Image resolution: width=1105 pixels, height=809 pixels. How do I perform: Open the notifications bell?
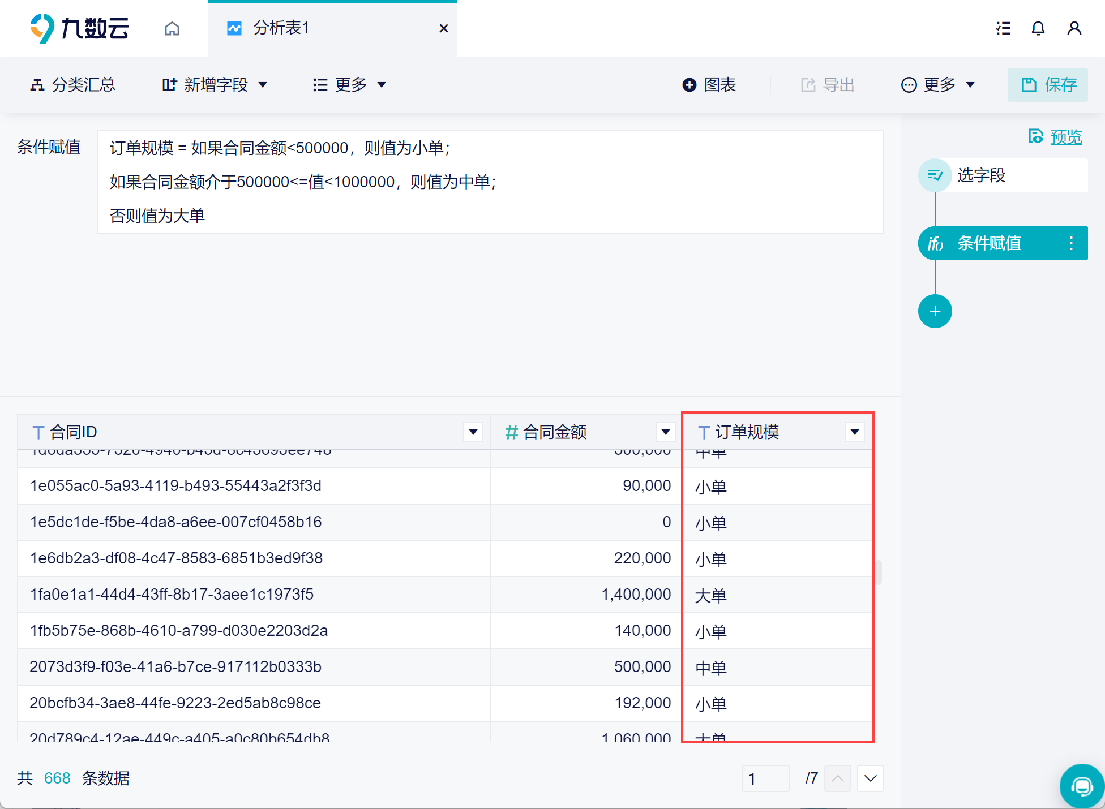click(x=1038, y=28)
